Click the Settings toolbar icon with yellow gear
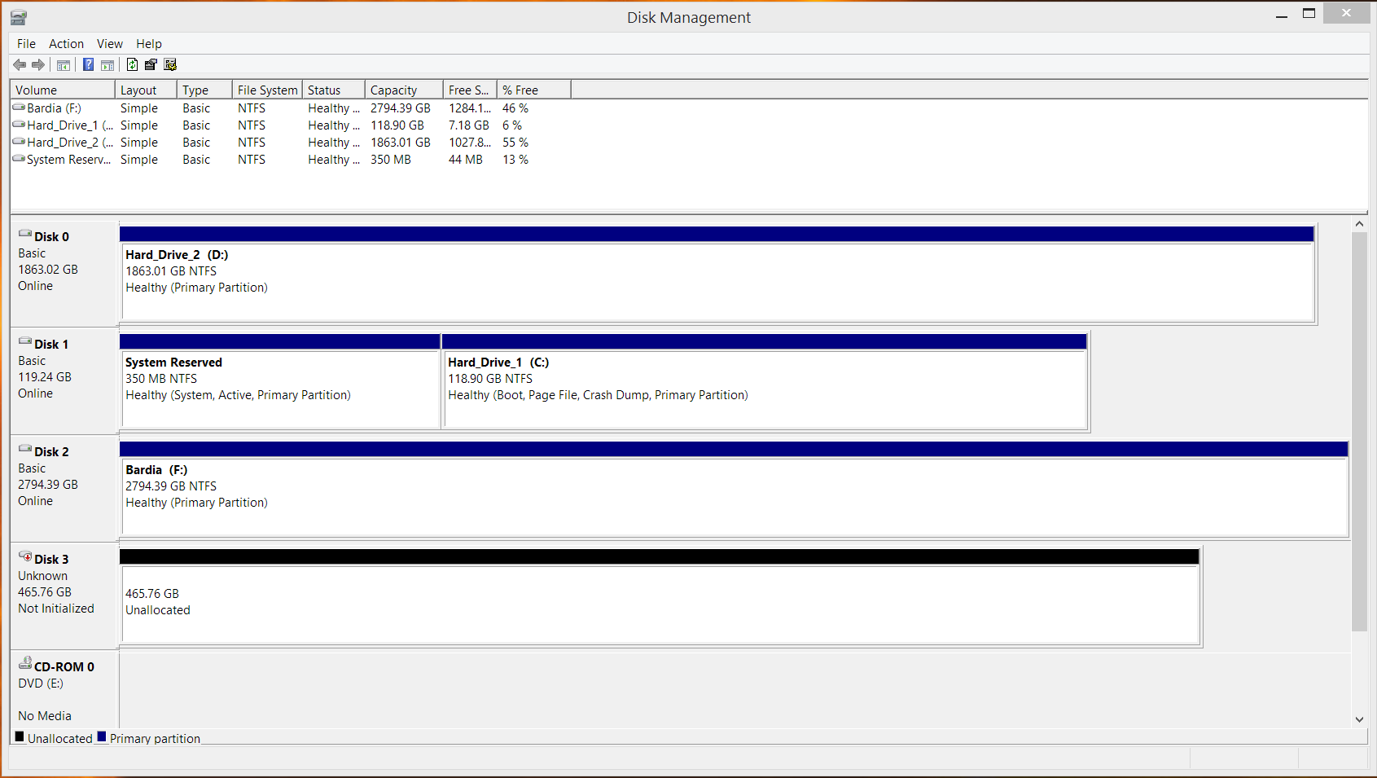 (x=170, y=65)
